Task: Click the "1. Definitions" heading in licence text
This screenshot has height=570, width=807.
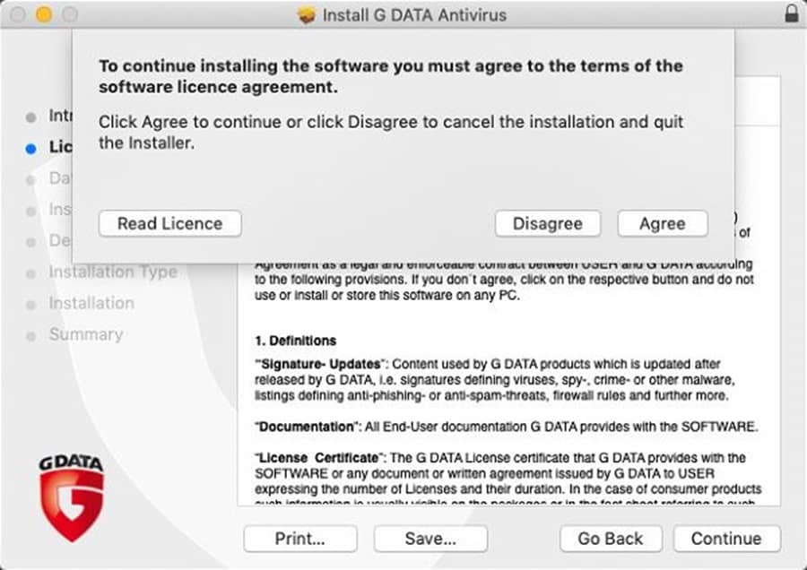Action: (x=295, y=341)
